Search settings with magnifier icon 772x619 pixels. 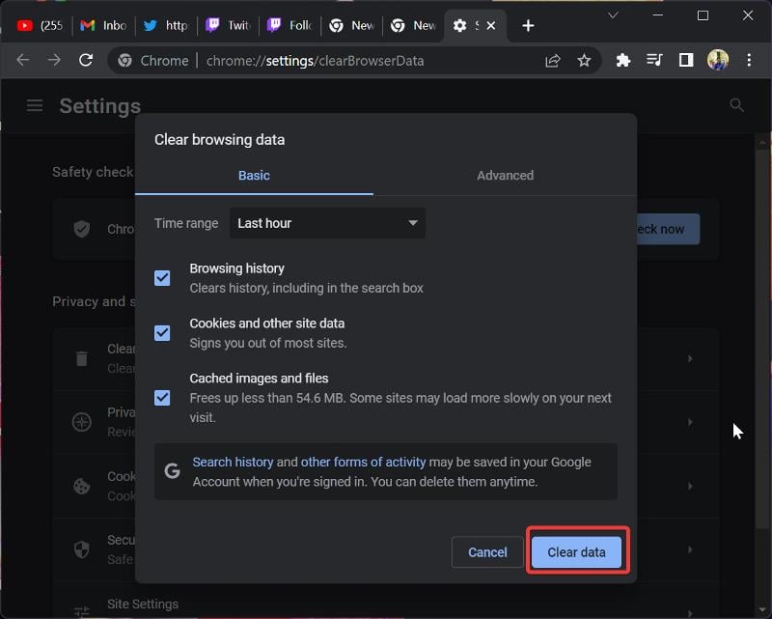point(736,105)
